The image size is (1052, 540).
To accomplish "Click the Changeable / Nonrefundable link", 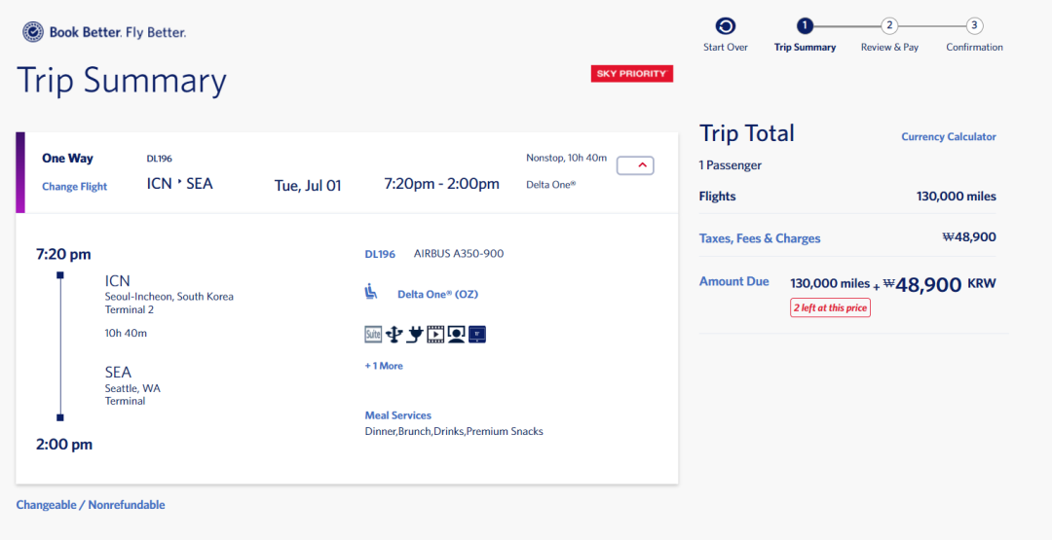I will pos(91,505).
